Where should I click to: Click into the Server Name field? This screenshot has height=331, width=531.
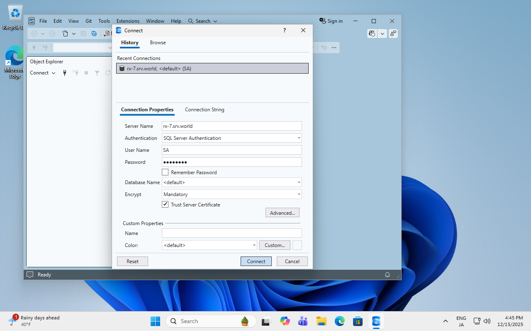tap(231, 126)
